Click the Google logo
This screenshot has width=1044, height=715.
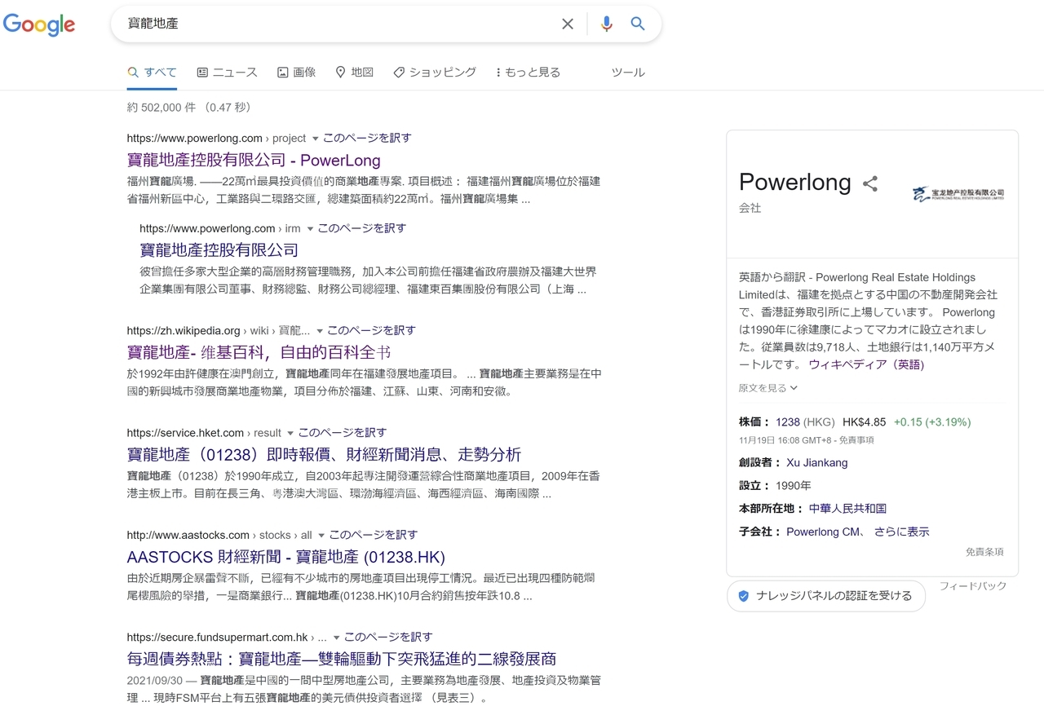(39, 24)
